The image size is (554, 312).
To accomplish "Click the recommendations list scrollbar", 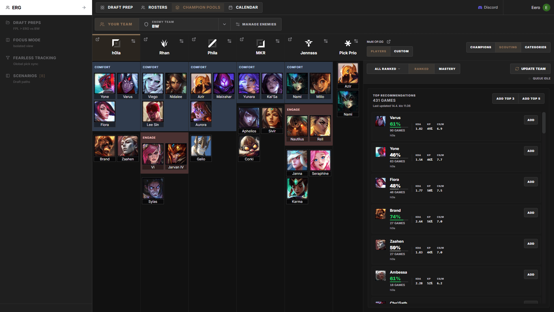I will click(x=544, y=123).
